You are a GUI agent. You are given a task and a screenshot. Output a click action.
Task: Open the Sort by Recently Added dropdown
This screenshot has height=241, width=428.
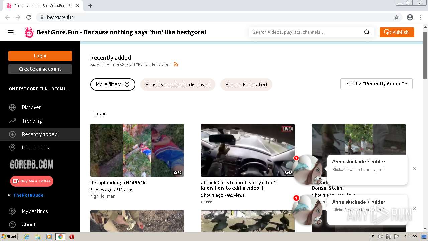pos(377,84)
